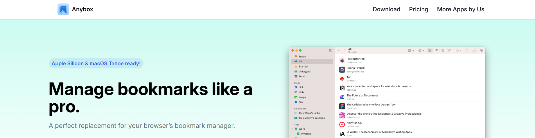Click the Craft icon beside The Future of Documents
The image size is (535, 138).
click(342, 97)
